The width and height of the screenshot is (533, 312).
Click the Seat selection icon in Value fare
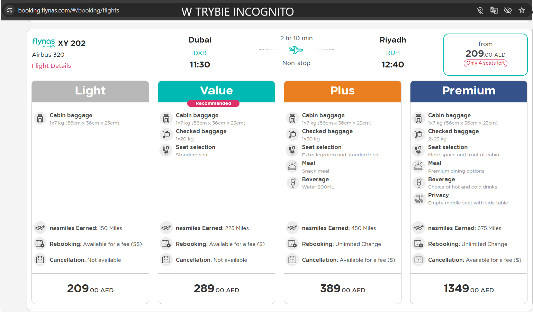coord(166,150)
